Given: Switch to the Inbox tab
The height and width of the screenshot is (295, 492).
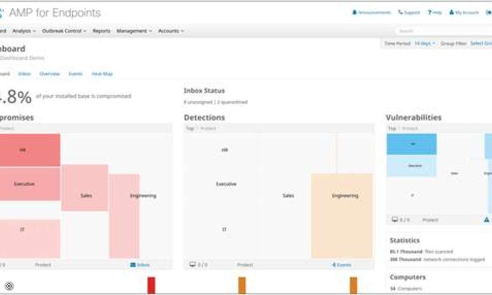Looking at the screenshot, I should click(24, 74).
